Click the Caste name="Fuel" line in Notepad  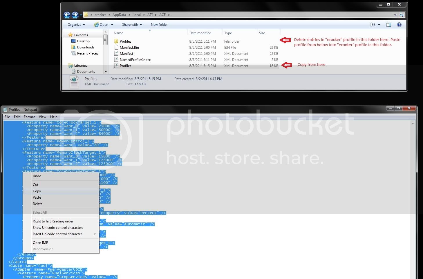coord(30,266)
